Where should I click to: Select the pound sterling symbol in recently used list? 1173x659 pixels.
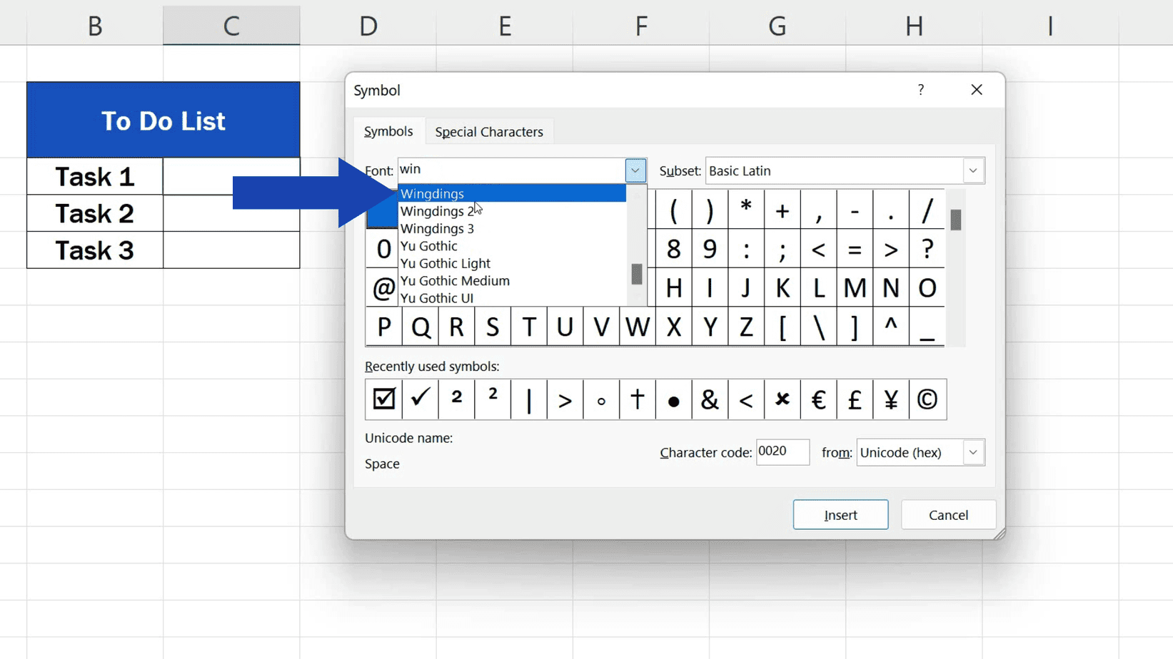(855, 399)
